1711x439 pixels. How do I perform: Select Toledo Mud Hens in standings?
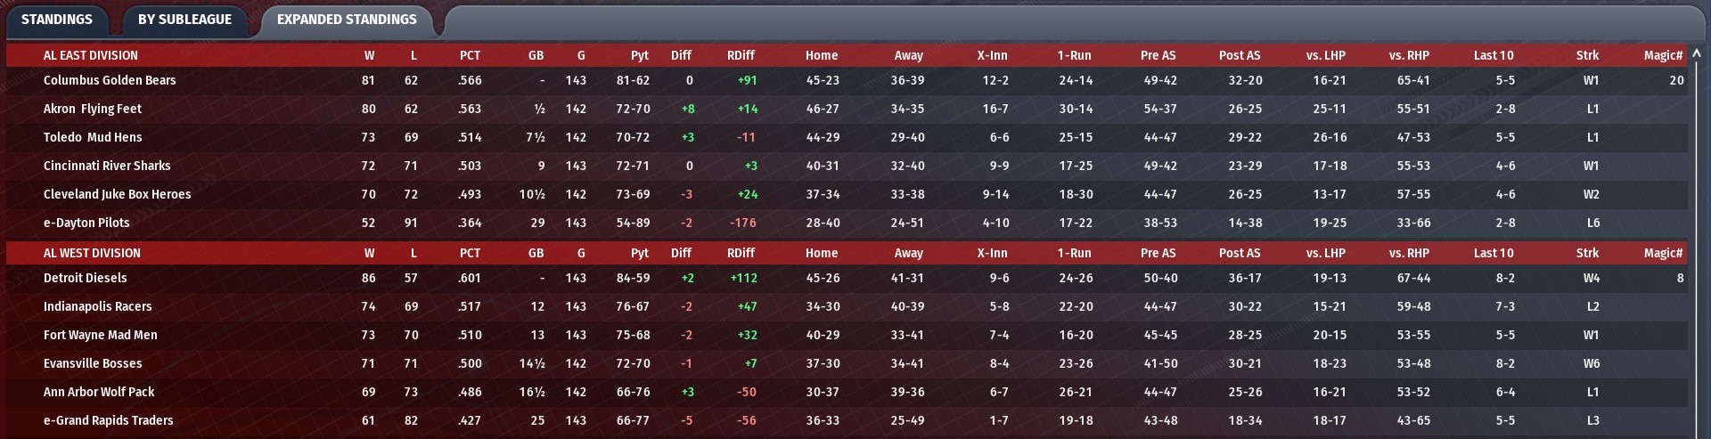point(93,137)
